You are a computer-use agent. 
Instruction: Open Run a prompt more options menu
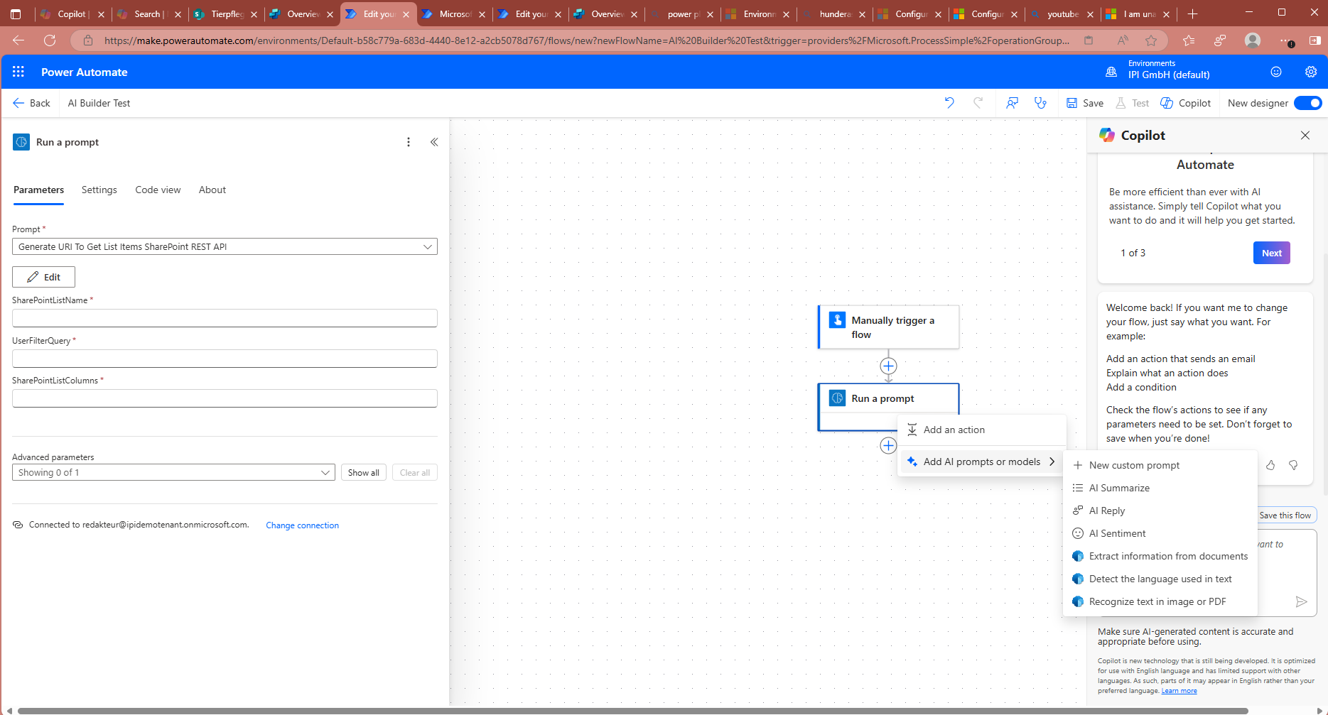(409, 142)
